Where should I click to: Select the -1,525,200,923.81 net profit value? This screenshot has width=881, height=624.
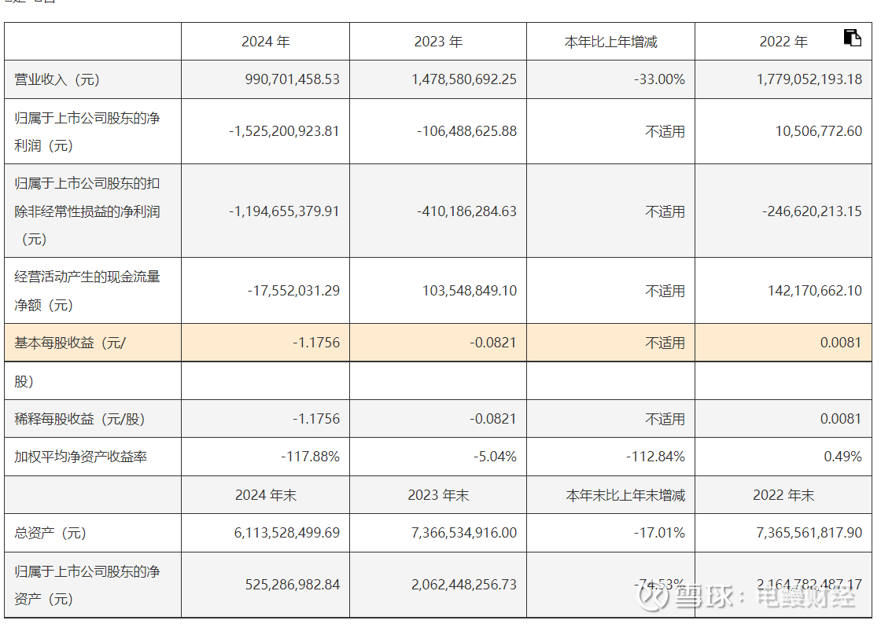click(284, 131)
